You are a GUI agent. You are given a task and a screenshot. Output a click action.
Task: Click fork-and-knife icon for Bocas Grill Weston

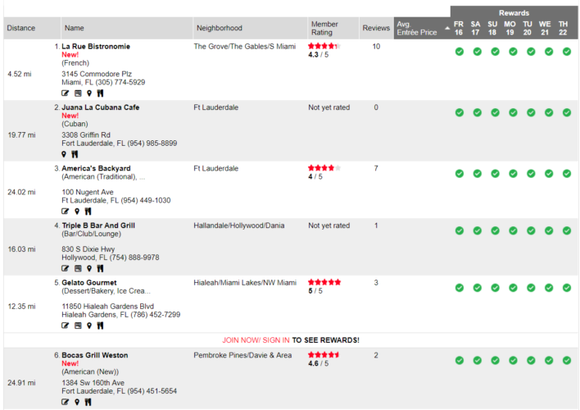tap(88, 402)
